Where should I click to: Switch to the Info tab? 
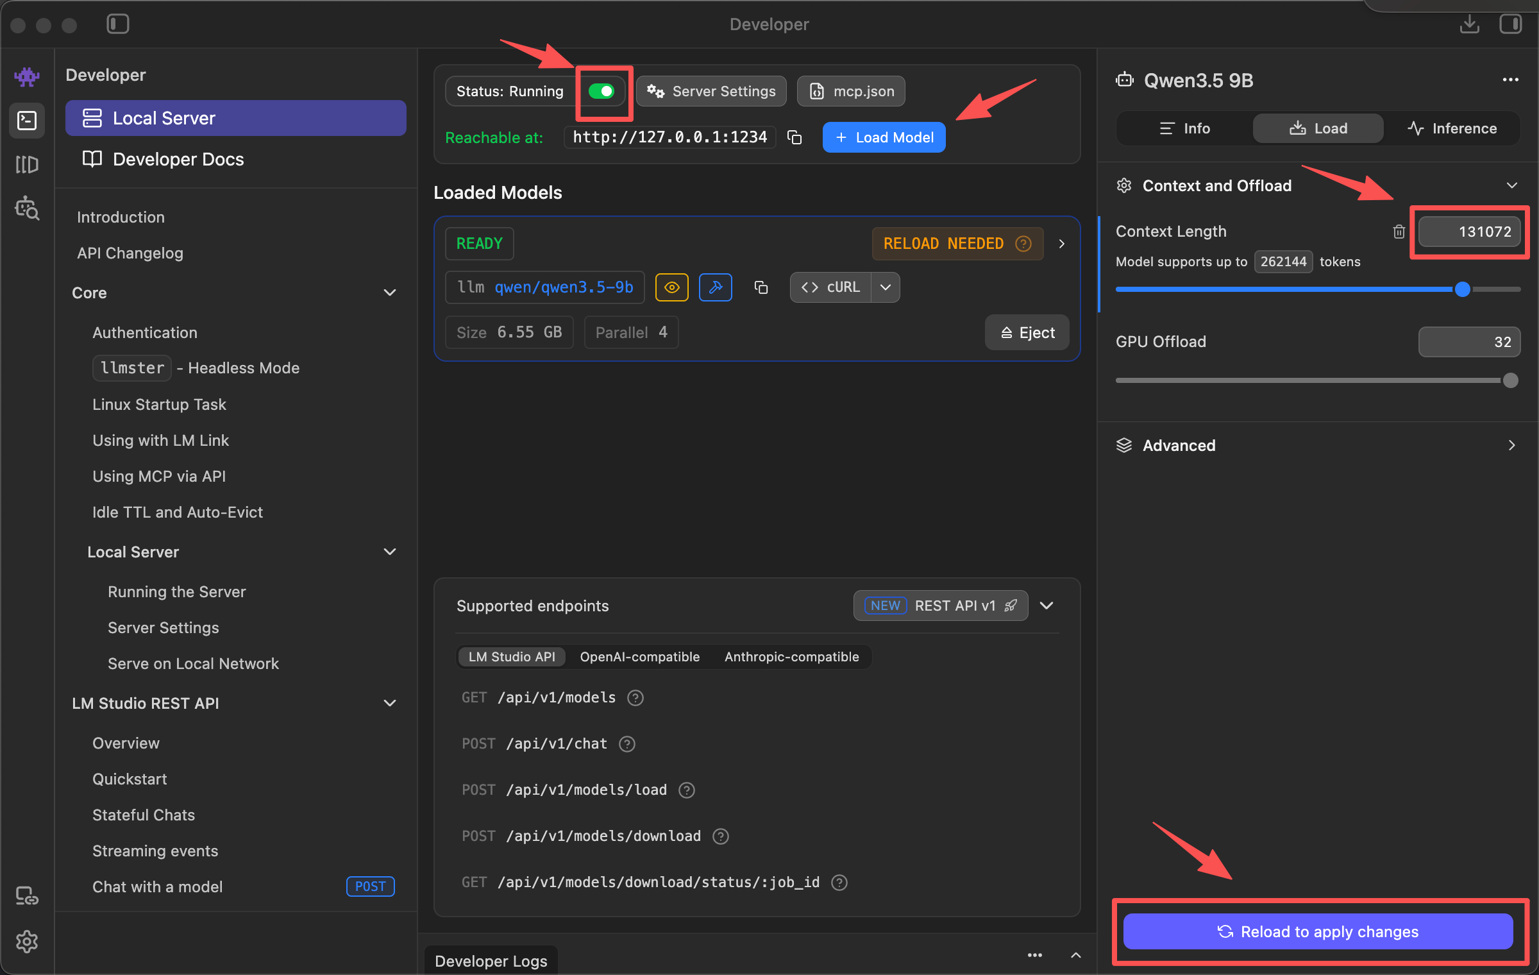1184,128
